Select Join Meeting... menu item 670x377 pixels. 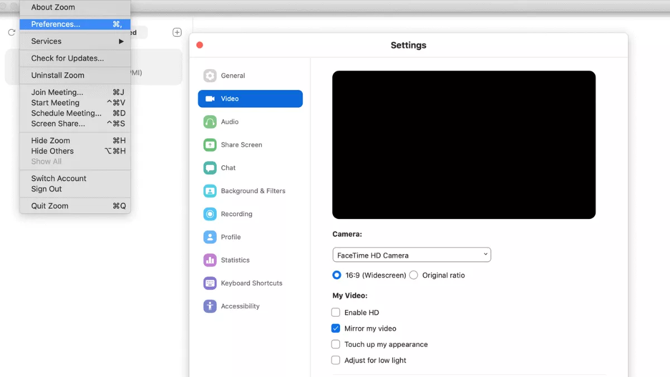(x=75, y=92)
